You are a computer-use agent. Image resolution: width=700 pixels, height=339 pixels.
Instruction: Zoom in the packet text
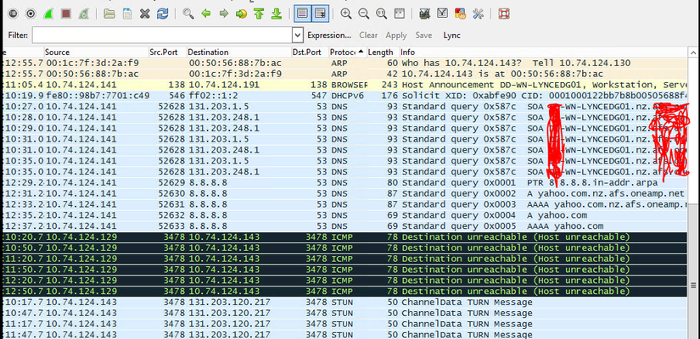click(x=346, y=14)
